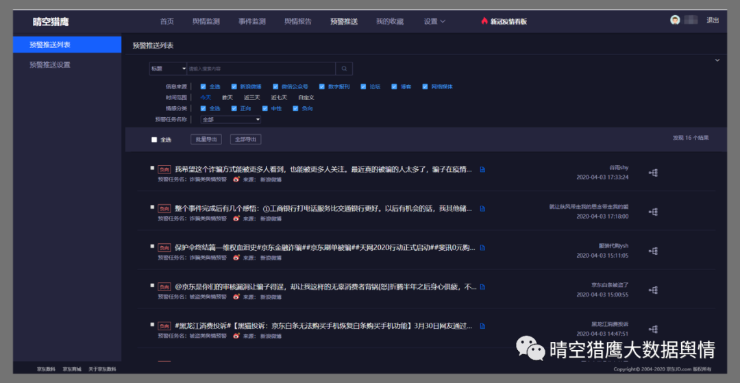Open document icon for 整个事件完成后 post
This screenshot has height=383, width=740.
pyautogui.click(x=482, y=208)
